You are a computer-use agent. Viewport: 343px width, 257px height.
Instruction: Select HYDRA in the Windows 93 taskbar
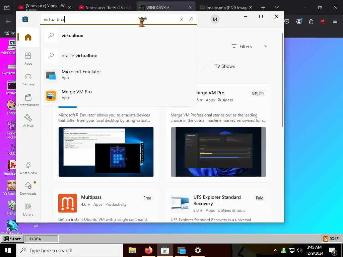[42, 239]
